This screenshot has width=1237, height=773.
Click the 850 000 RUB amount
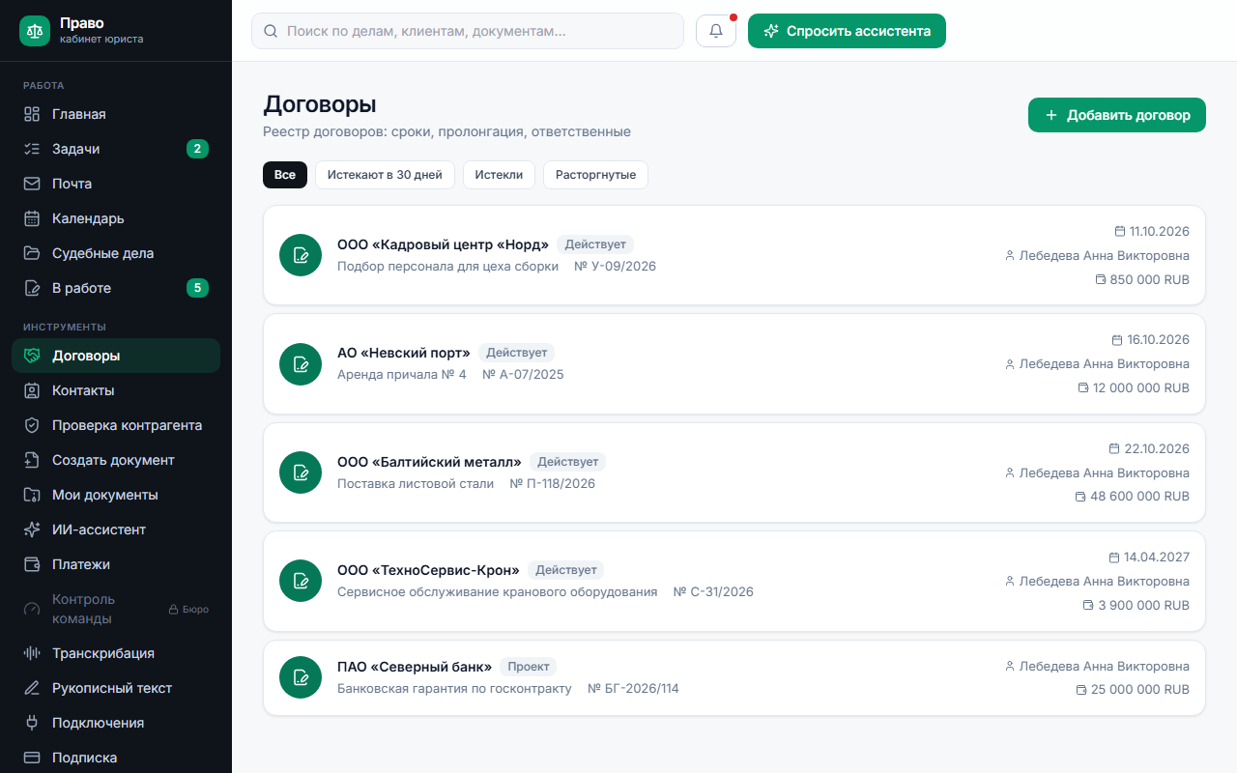point(1150,279)
